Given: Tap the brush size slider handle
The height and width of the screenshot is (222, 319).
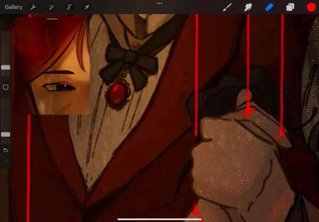Looking at the screenshot, I should [x=5, y=68].
